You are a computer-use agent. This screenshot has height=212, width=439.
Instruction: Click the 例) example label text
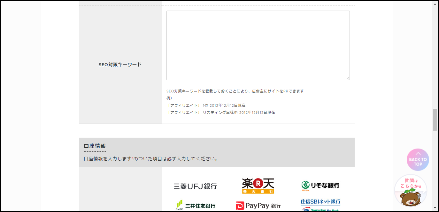[169, 98]
